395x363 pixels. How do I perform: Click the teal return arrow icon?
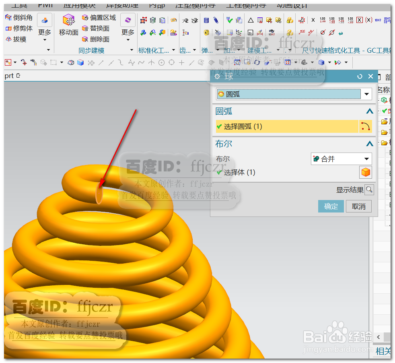(341, 33)
